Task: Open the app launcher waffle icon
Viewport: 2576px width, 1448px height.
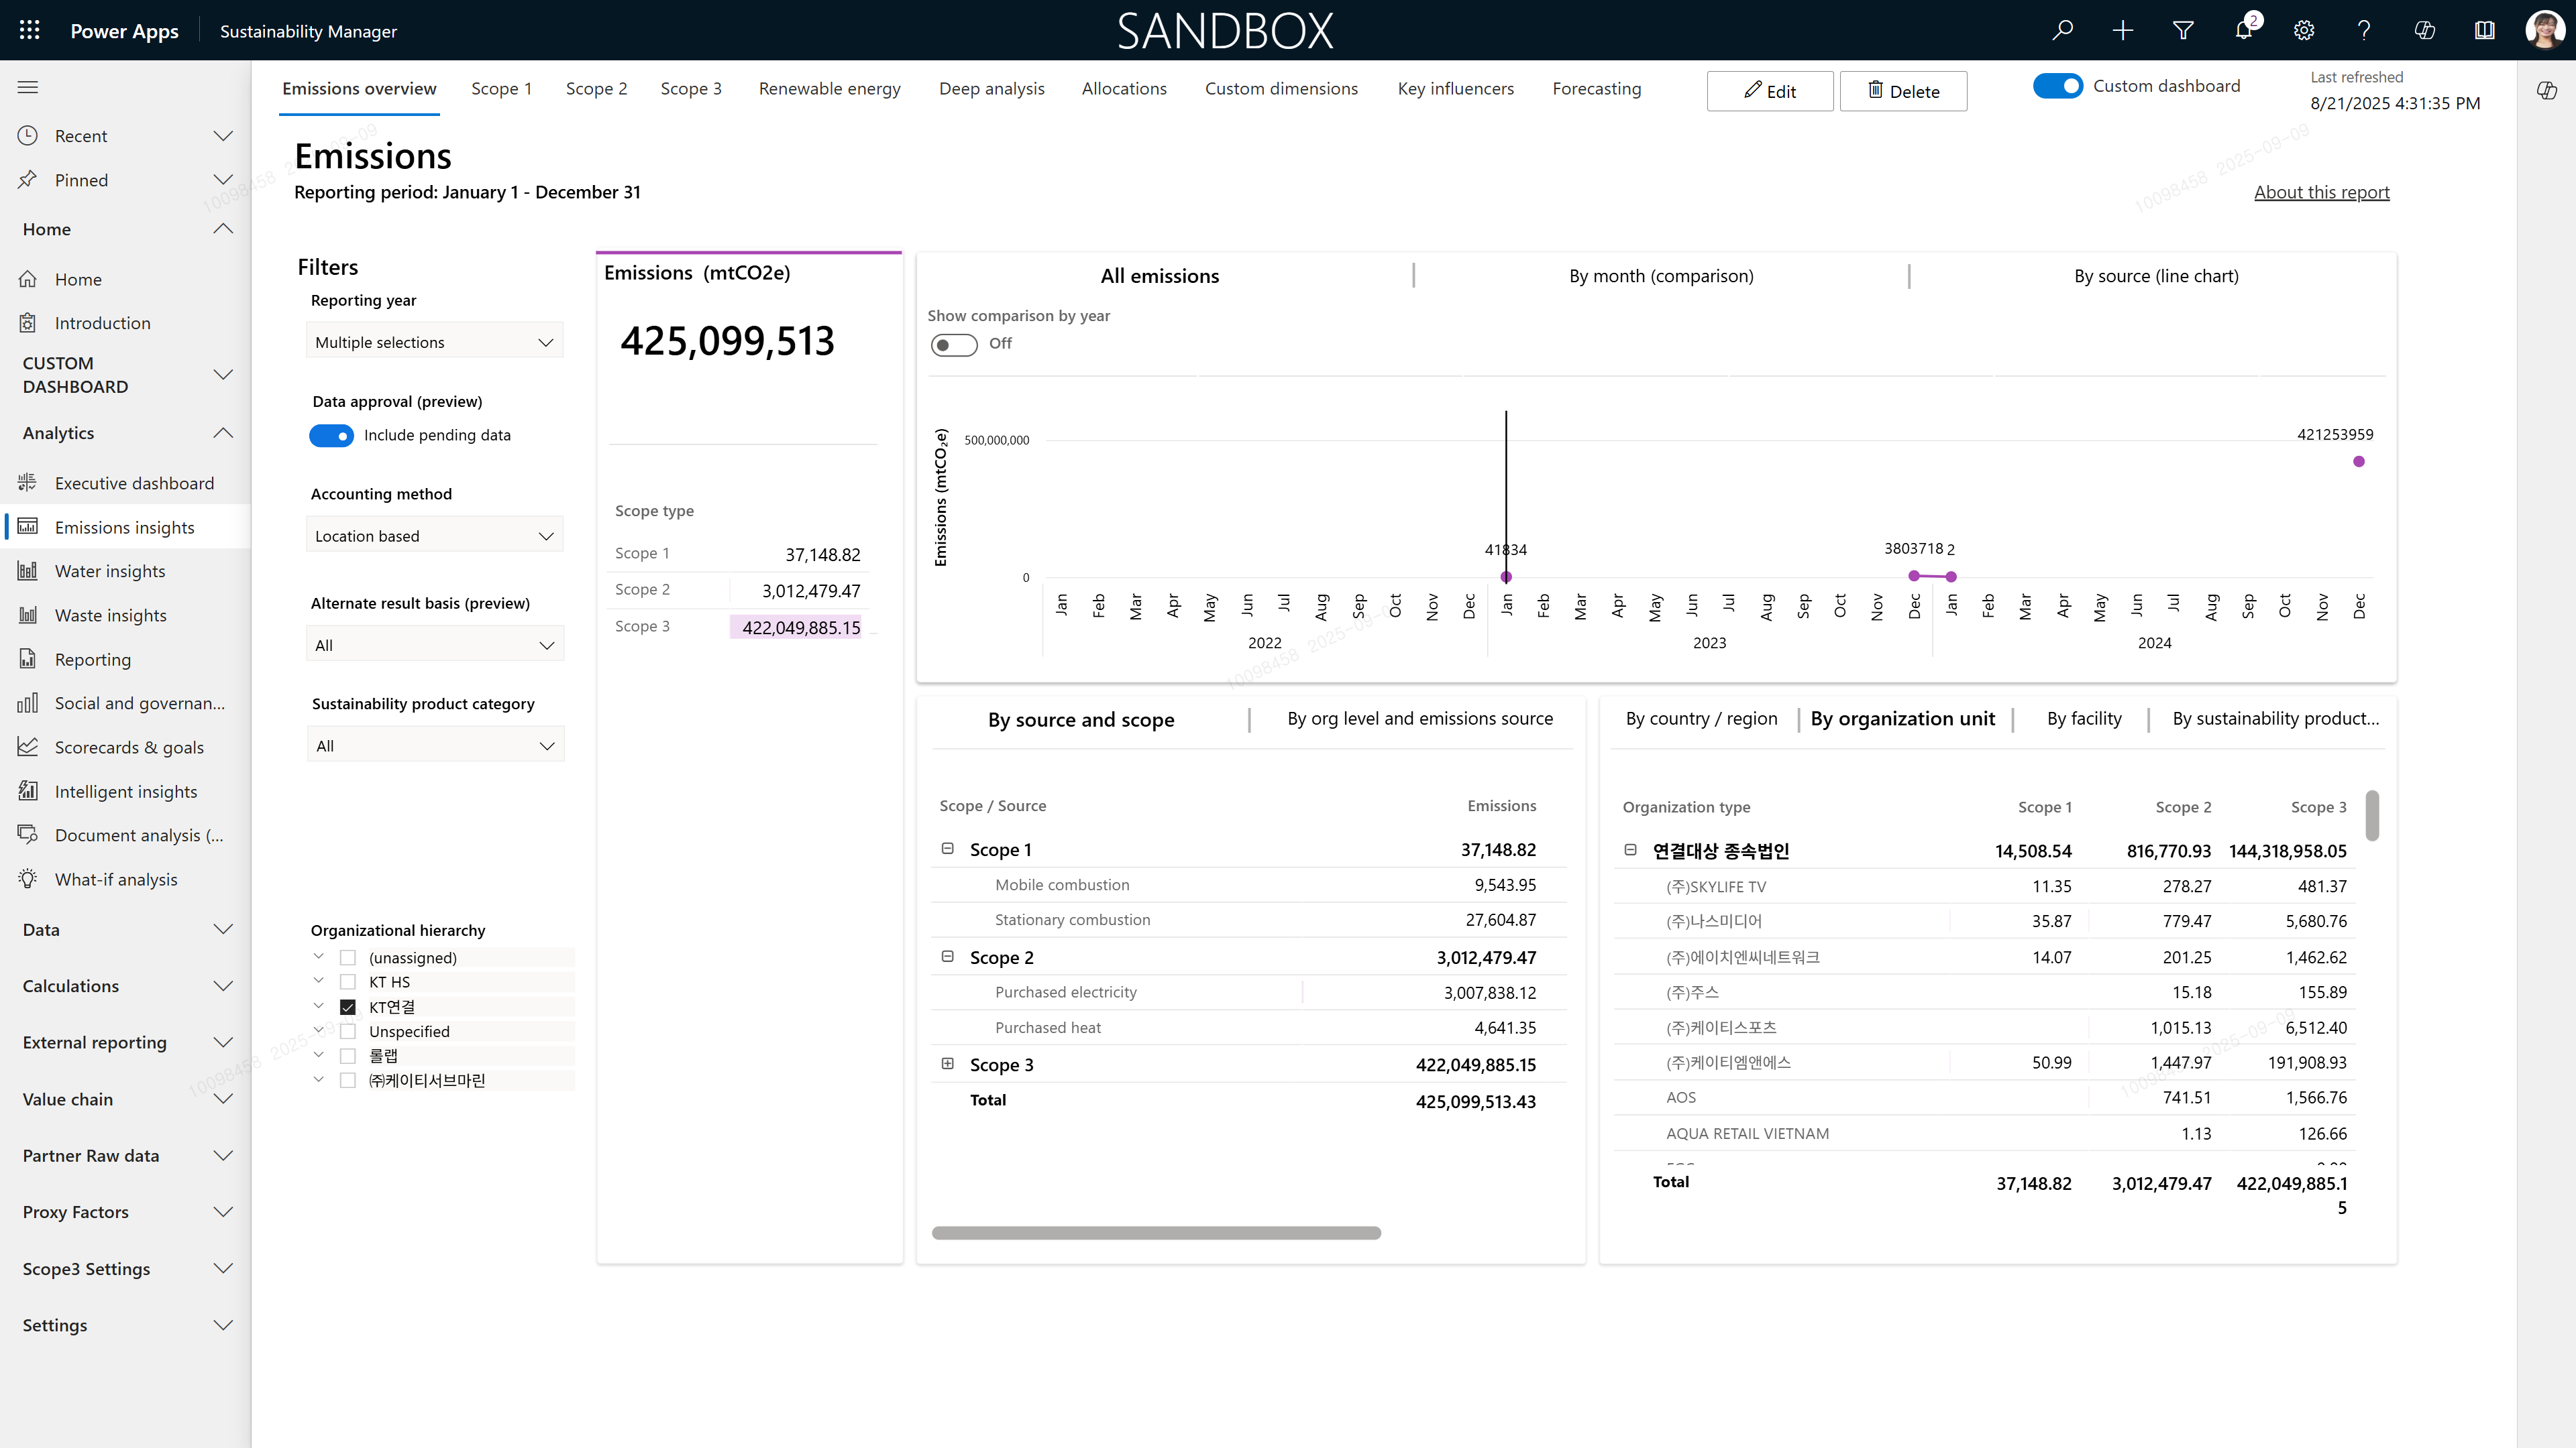Action: pos(30,30)
